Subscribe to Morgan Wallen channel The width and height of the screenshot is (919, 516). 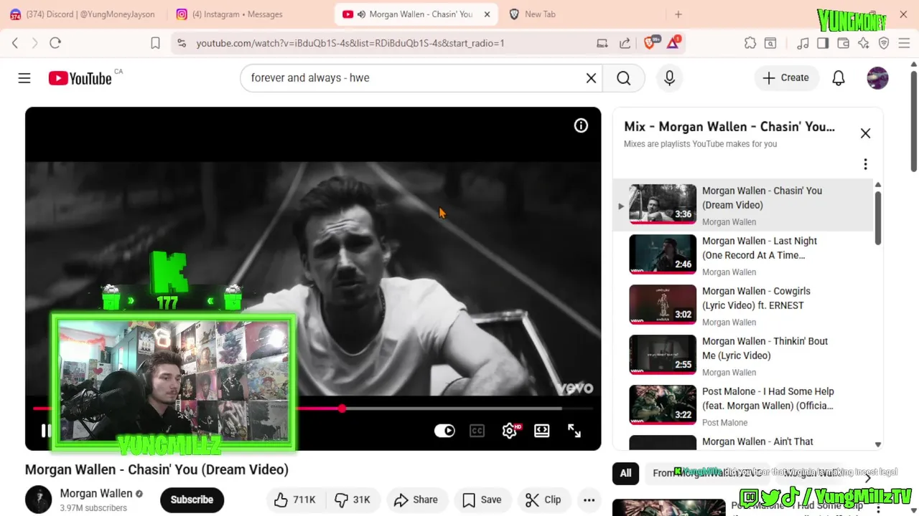[192, 500]
